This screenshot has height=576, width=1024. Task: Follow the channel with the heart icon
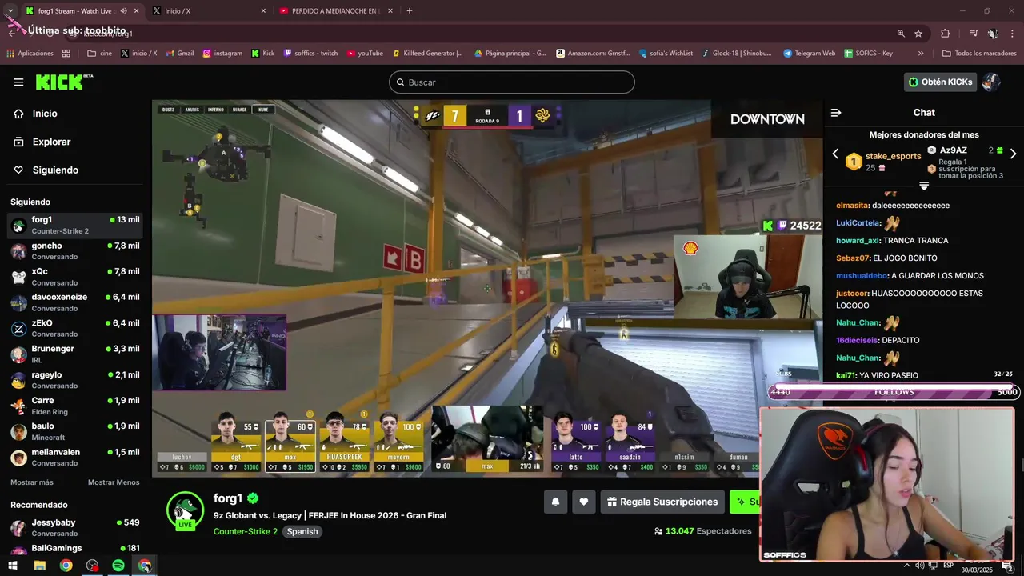point(584,502)
